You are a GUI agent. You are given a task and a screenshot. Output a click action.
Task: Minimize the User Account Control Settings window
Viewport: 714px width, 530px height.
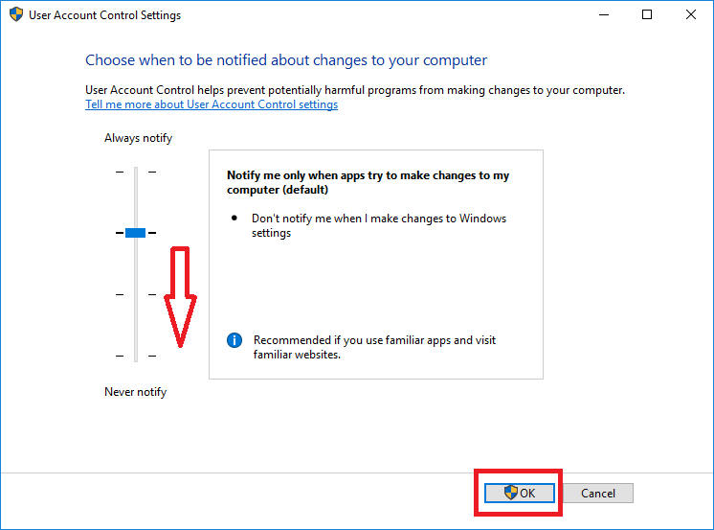click(603, 15)
